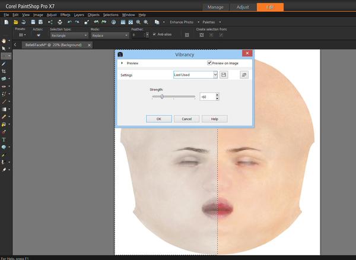The height and width of the screenshot is (260, 356).
Task: Select the Red Eye tool
Action: [4, 86]
